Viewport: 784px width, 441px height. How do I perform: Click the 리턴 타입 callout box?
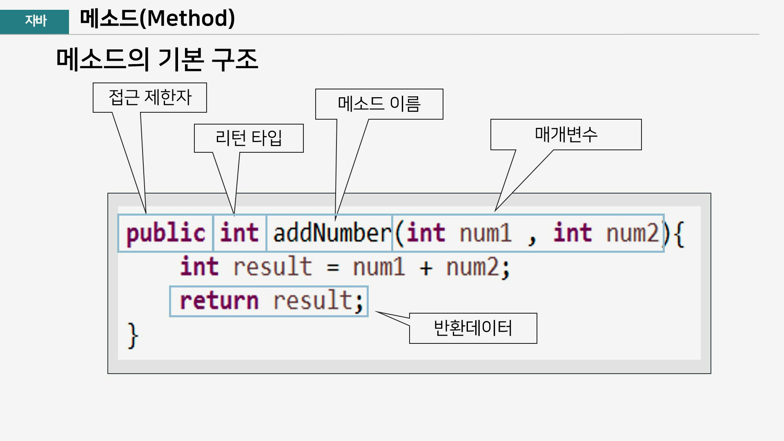[x=249, y=138]
